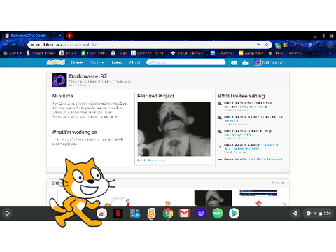Open the My Stuff folder icon
The height and width of the screenshot is (252, 336).
(x=246, y=62)
